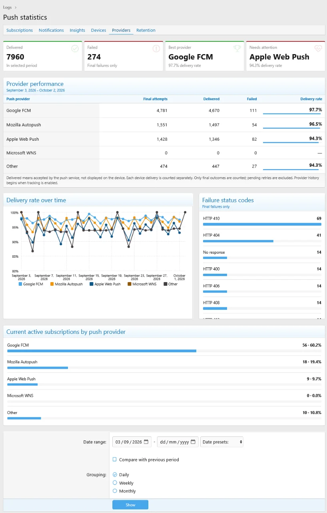Sort by Push provider column header
The width and height of the screenshot is (327, 513).
click(x=18, y=99)
